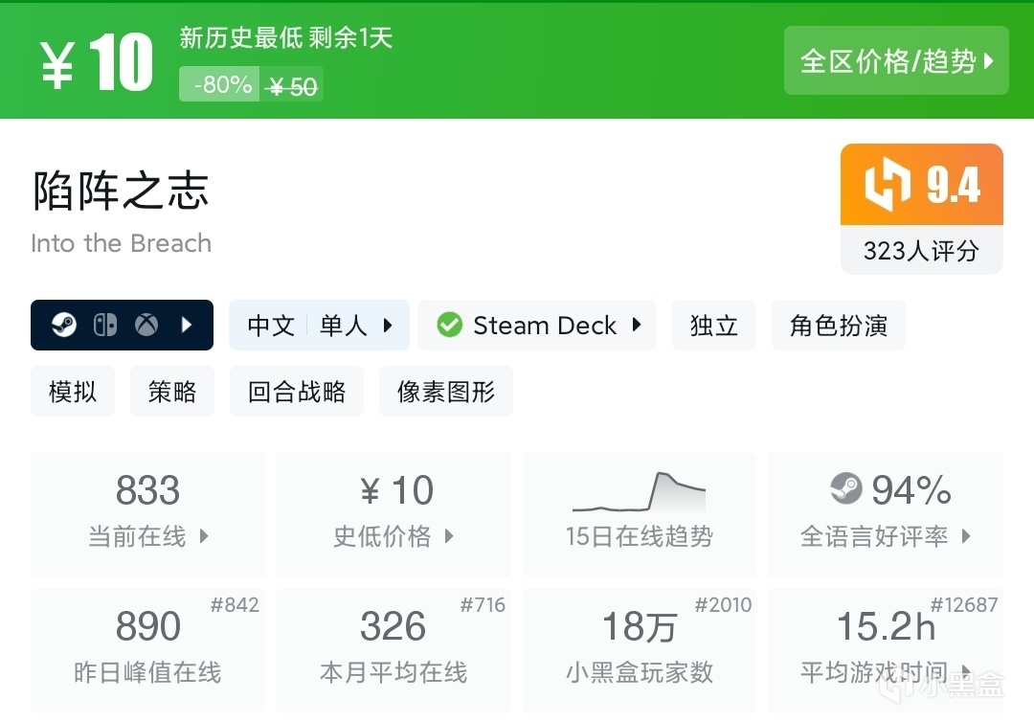
Task: Click the Xiaoheihe logo in score badge
Action: tap(888, 186)
